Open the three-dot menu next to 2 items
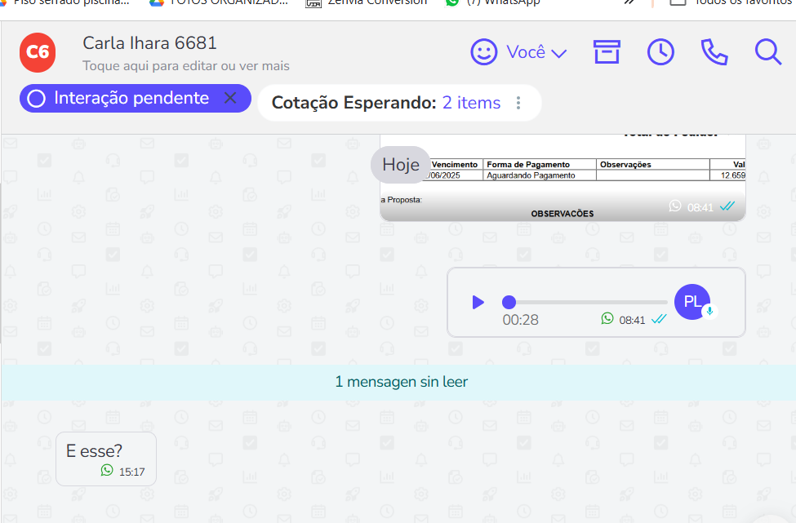Image resolution: width=796 pixels, height=523 pixels. pyautogui.click(x=518, y=103)
